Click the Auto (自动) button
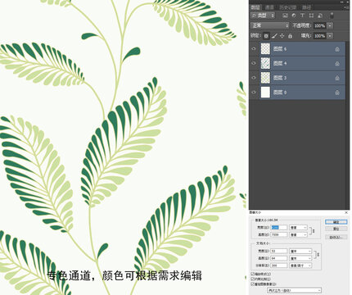 (x=336, y=238)
